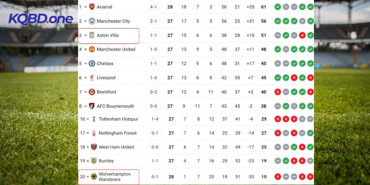Click the Wolverhampton Wanderers crest icon
Viewport: 370px width, 185px height.
tap(93, 177)
